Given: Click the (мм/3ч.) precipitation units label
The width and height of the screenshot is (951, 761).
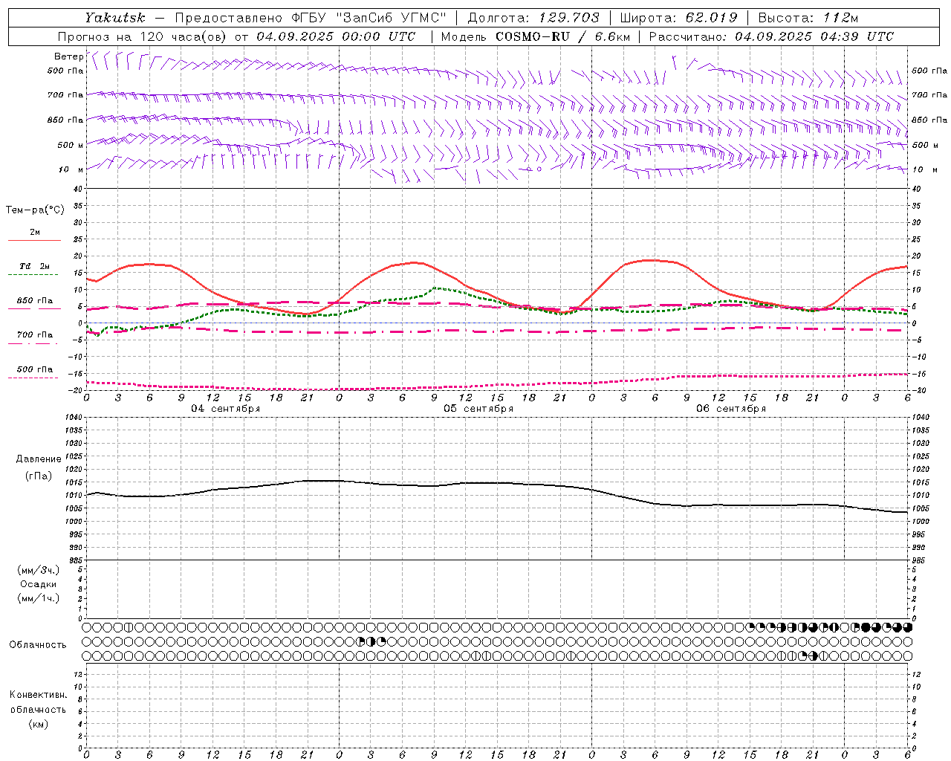Looking at the screenshot, I should pos(39,570).
